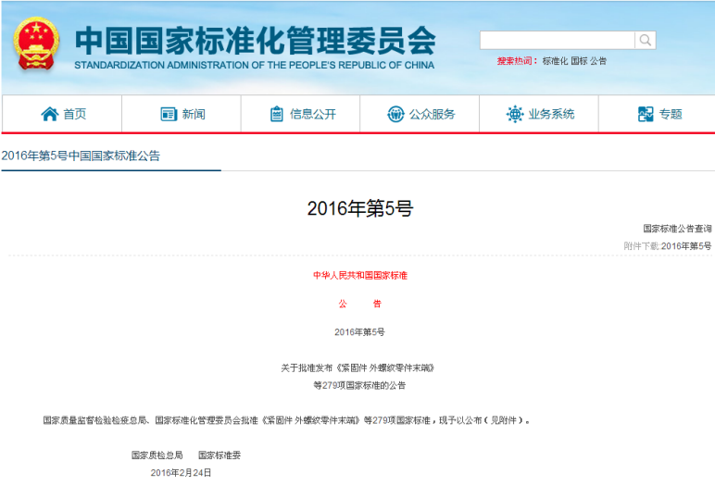The width and height of the screenshot is (715, 486).
Task: Click the 标准化 hot search word
Action: pos(554,61)
